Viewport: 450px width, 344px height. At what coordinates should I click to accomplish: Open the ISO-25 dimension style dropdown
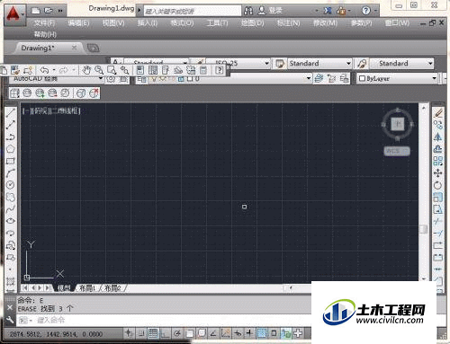tap(239, 63)
